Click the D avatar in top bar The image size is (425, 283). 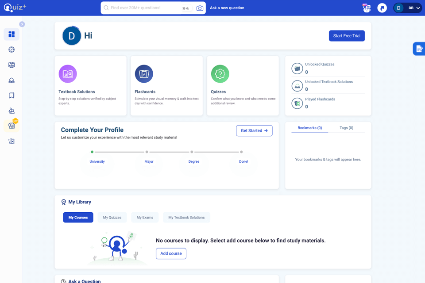[398, 8]
